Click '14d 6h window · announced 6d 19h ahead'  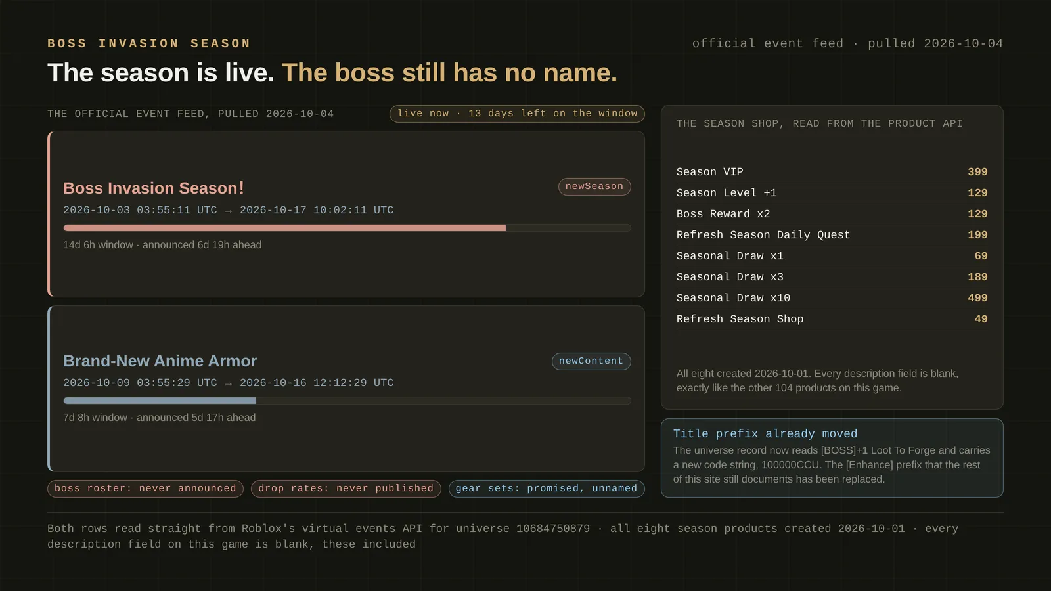162,245
